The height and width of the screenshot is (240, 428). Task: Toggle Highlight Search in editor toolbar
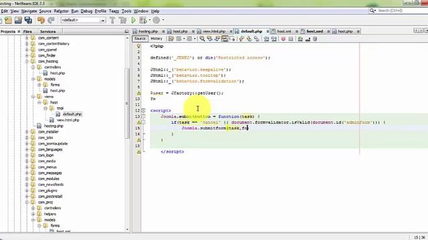[225, 39]
